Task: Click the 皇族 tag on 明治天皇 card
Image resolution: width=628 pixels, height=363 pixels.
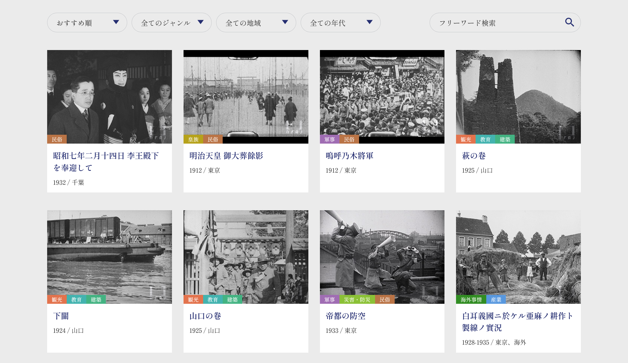Action: [193, 139]
